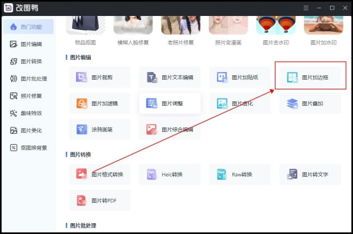
Task: Open the 热门功能 sidebar section
Action: [x=28, y=27]
